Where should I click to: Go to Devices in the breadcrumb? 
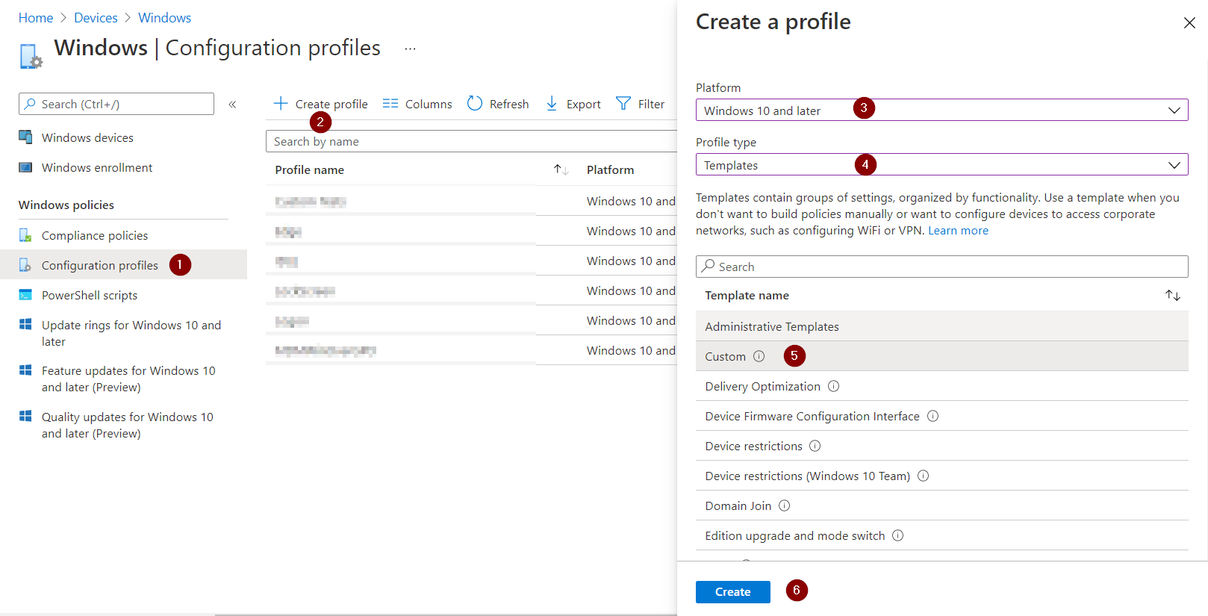96,18
